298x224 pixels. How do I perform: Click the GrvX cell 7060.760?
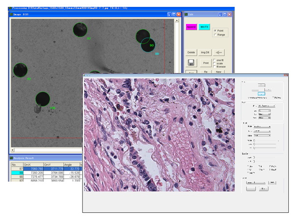coord(33,169)
